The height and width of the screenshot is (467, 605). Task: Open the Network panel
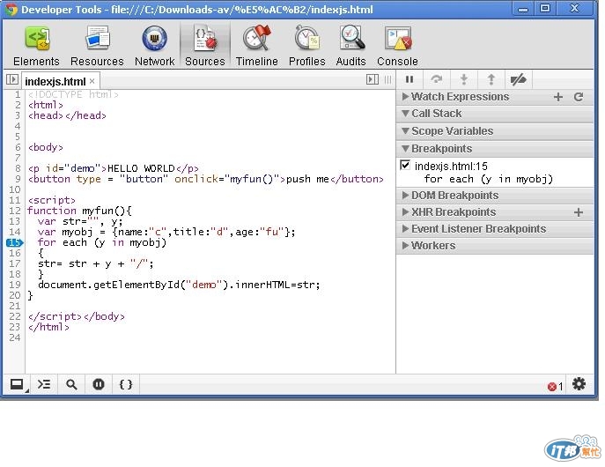(154, 46)
